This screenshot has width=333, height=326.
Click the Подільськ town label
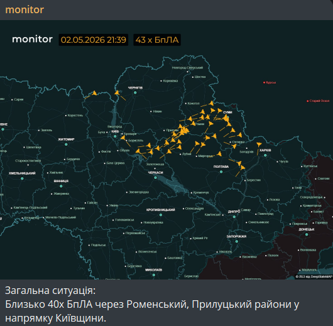(98, 245)
